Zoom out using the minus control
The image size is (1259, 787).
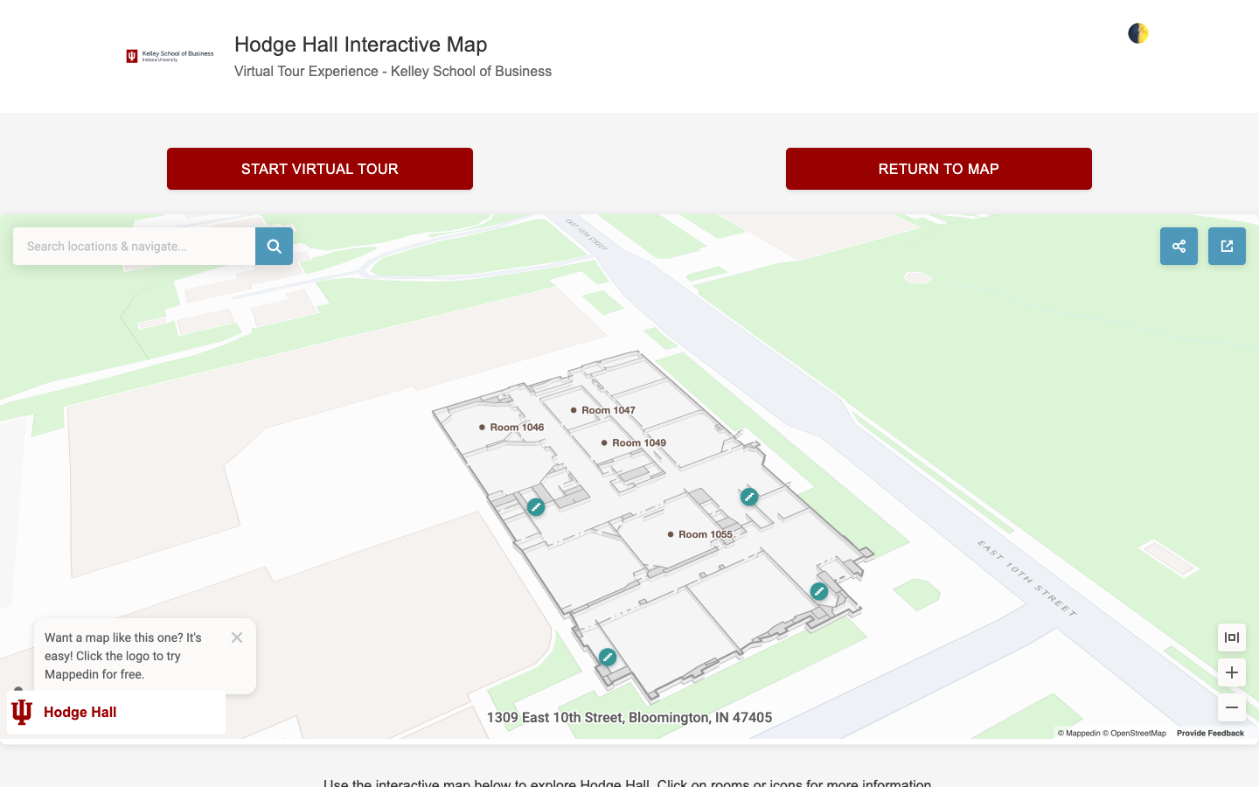[x=1231, y=707]
